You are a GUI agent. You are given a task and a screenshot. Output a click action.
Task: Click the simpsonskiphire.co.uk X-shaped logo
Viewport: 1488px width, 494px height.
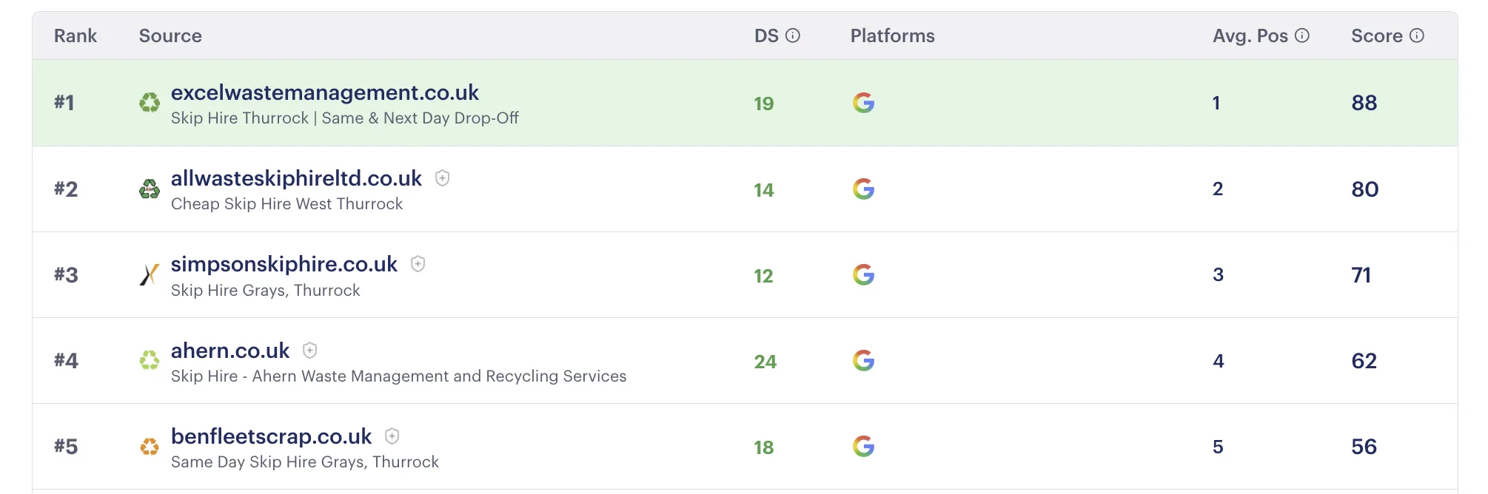[x=148, y=275]
